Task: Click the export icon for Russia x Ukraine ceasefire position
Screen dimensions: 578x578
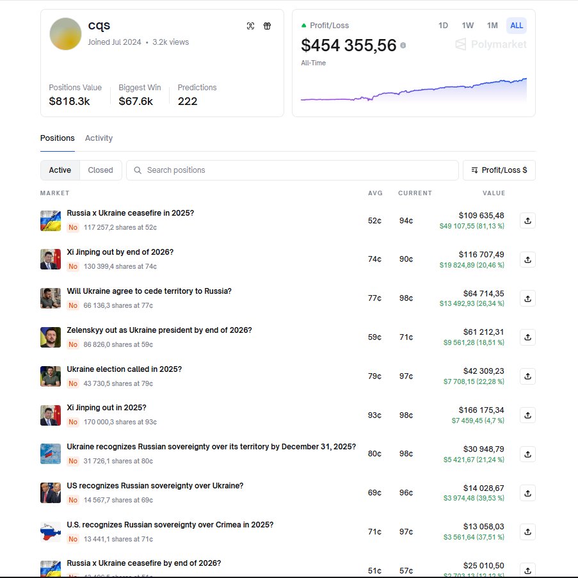Action: (527, 220)
